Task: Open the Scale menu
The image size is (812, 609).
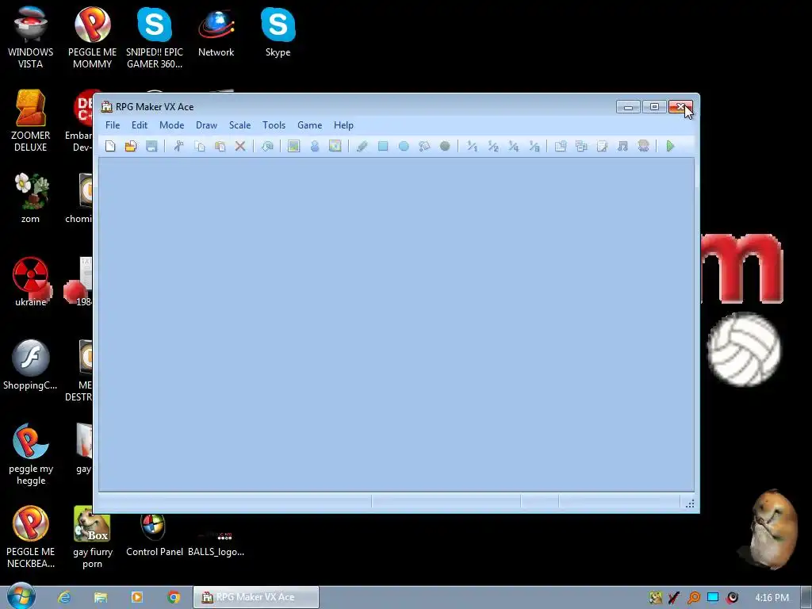Action: (x=239, y=124)
